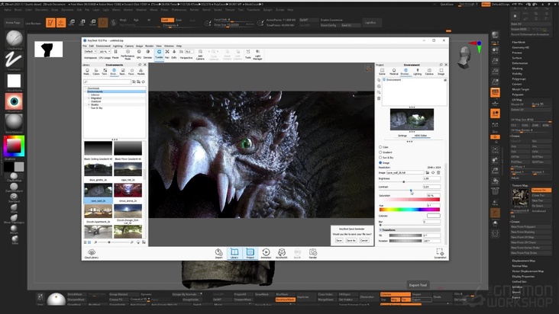The height and width of the screenshot is (314, 559).
Task: Switch to Materials library tab
Action: (x=86, y=72)
